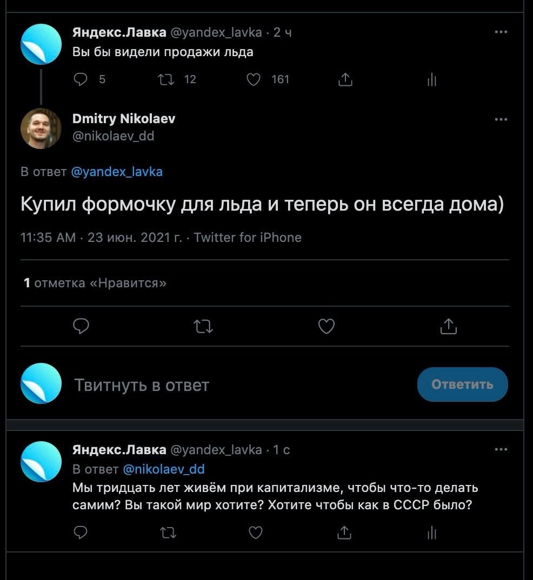Open Dmitry Nikolaev's profile picture
Screen dimensions: 533x580
[41, 128]
